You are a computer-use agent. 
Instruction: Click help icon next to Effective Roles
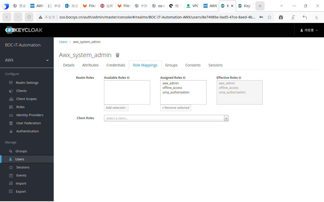(x=240, y=78)
